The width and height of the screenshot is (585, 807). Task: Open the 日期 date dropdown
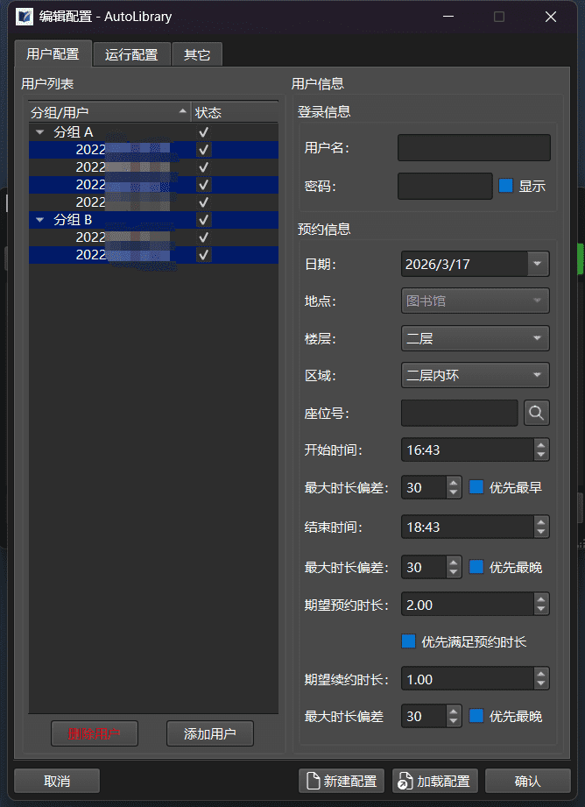click(x=538, y=264)
